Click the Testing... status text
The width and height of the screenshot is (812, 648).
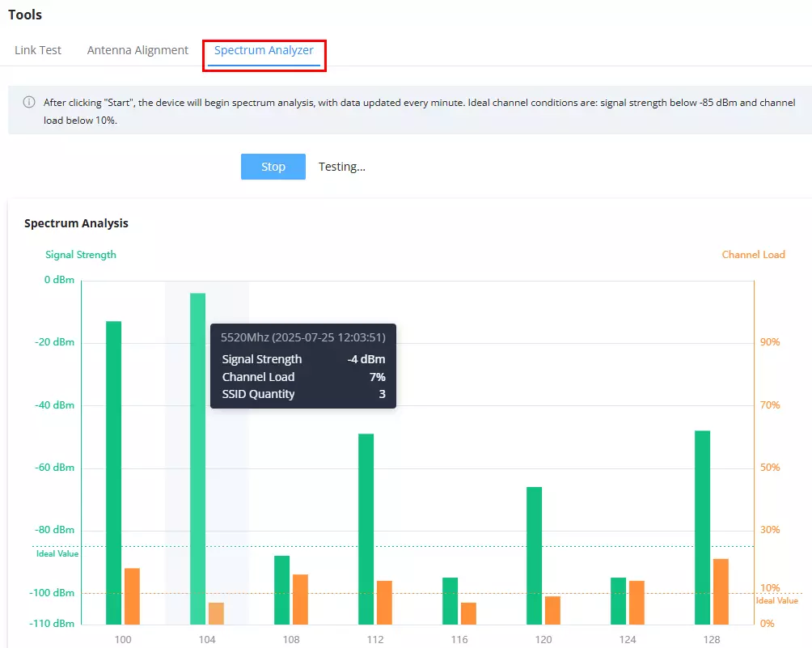pyautogui.click(x=342, y=167)
